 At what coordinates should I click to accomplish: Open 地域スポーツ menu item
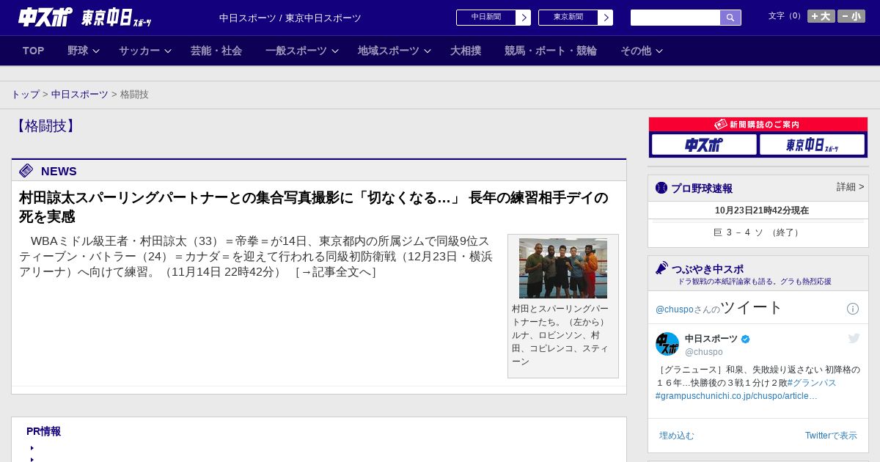click(x=389, y=51)
